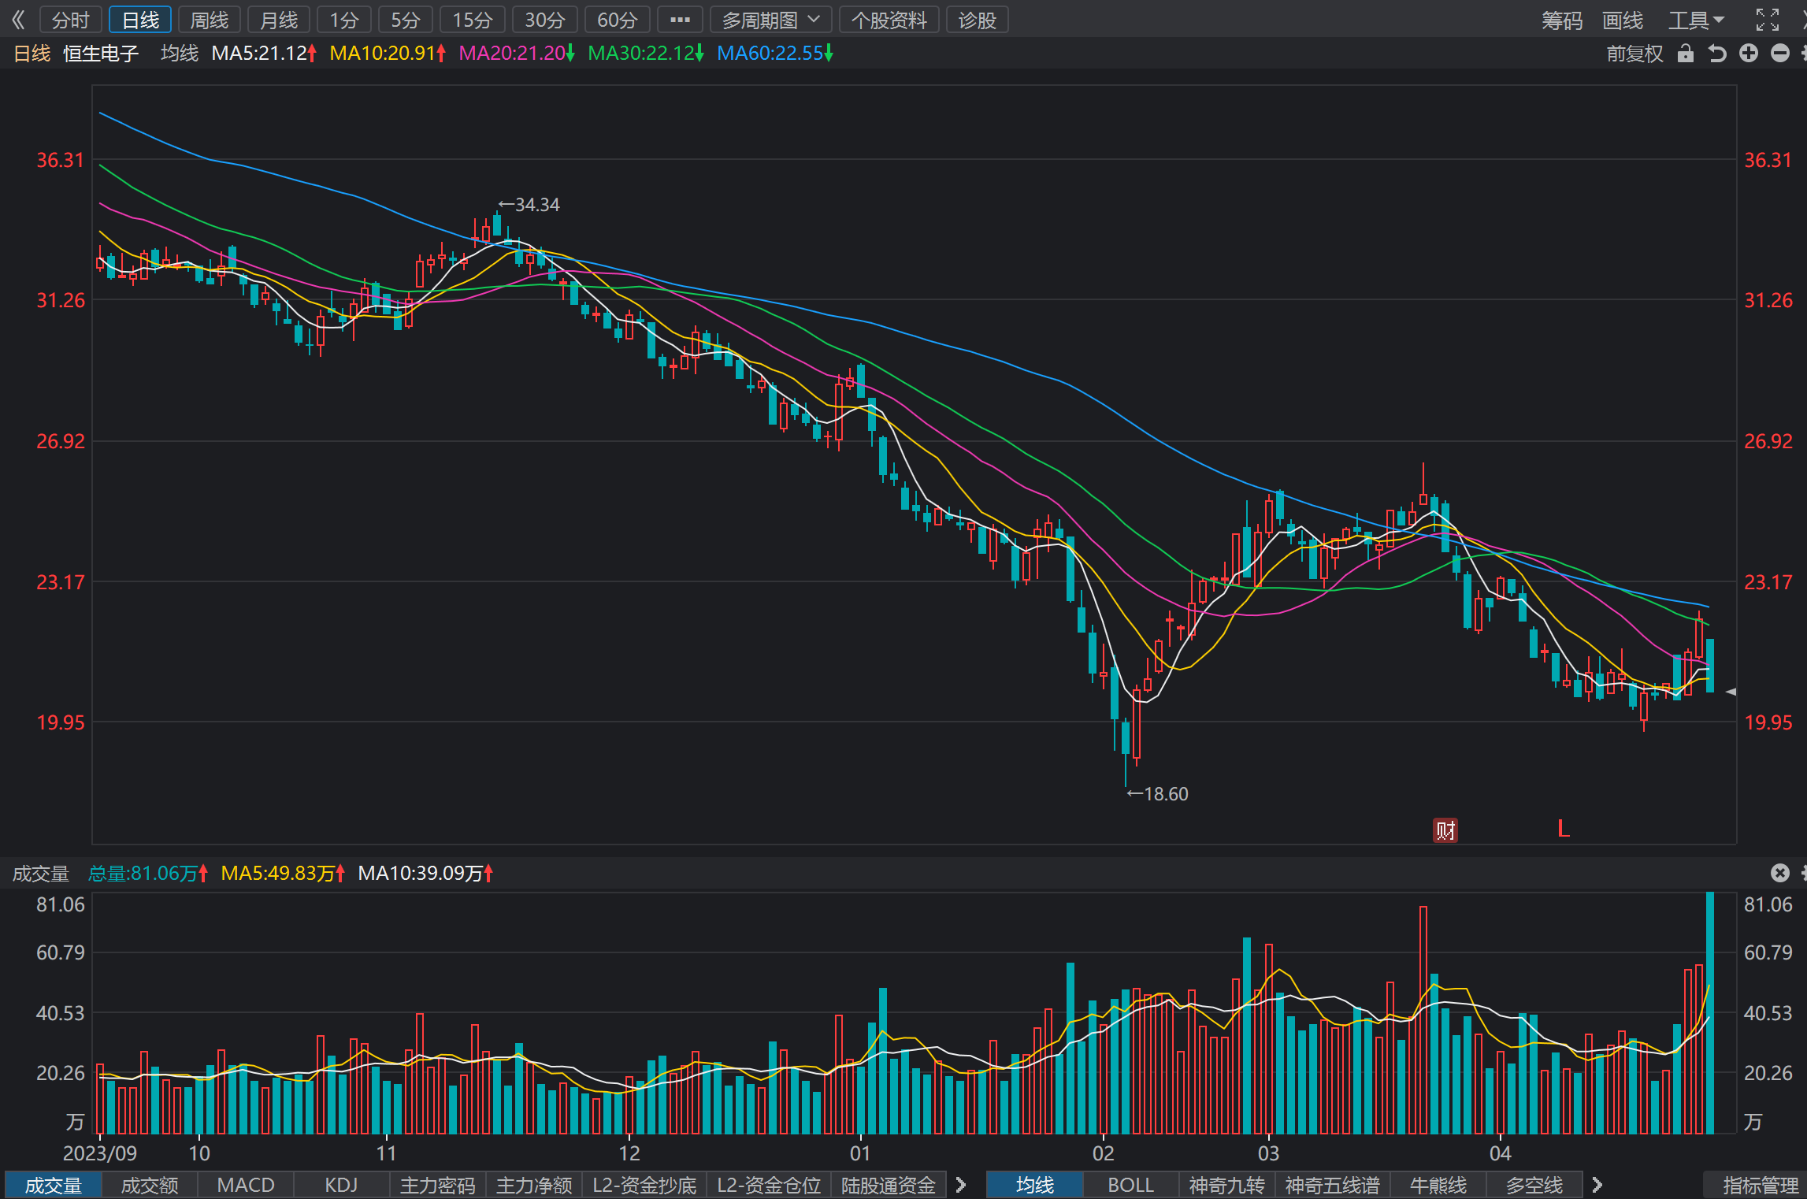Zoom out with minus circle icon
This screenshot has height=1199, width=1807.
tap(1780, 53)
